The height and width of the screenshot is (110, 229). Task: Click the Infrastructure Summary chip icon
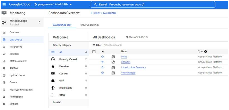113,67
